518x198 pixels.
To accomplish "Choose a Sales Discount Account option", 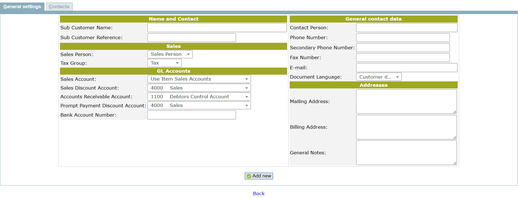I will (x=199, y=88).
